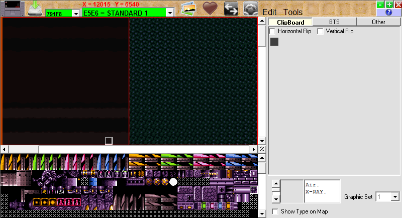Click the brown heart icon
Viewport: 402px width, 218px height.
(x=210, y=8)
